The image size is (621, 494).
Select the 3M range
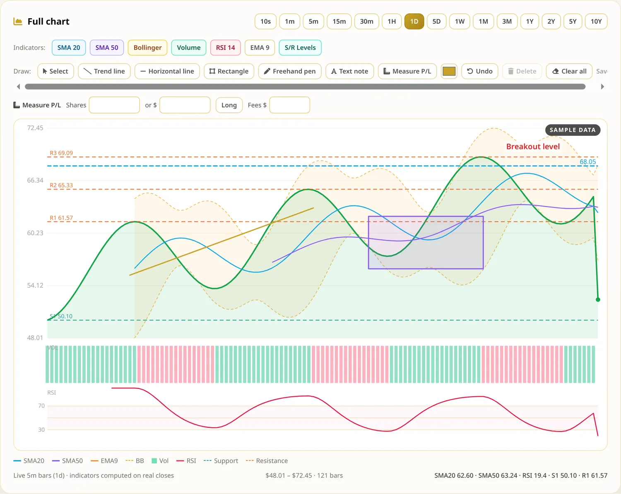507,22
